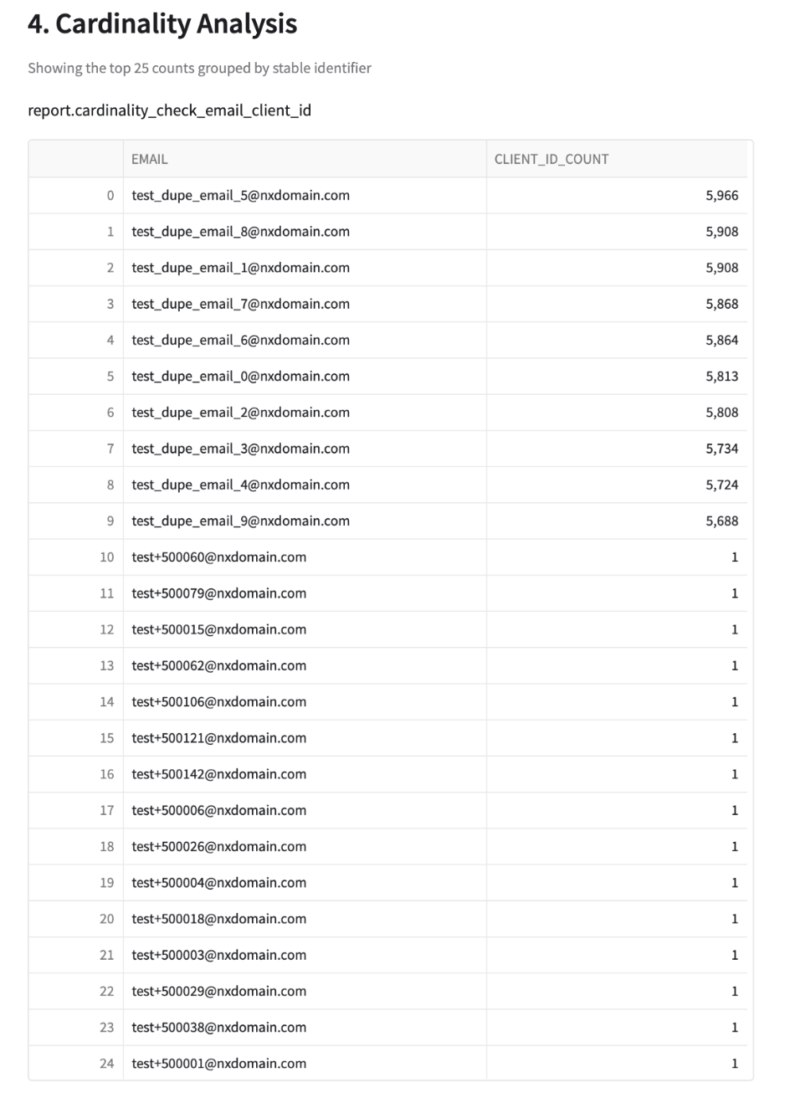Click the report.cardinality_check_email_client_id table title
790x1098 pixels.
coord(170,110)
